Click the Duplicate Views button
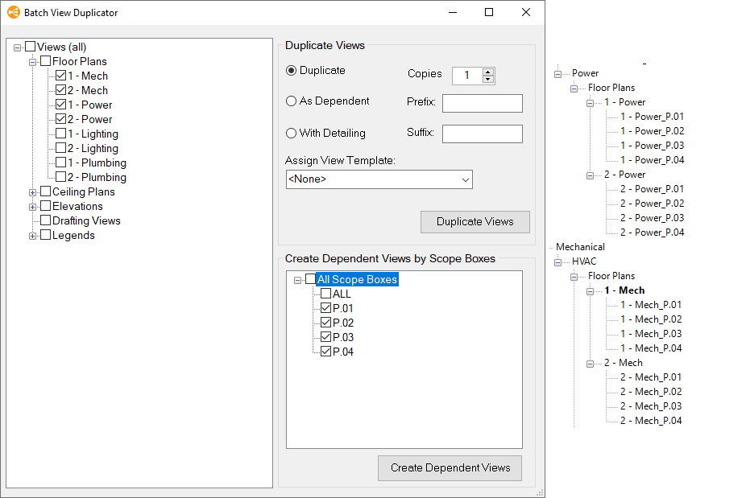The height and width of the screenshot is (498, 746). (475, 222)
